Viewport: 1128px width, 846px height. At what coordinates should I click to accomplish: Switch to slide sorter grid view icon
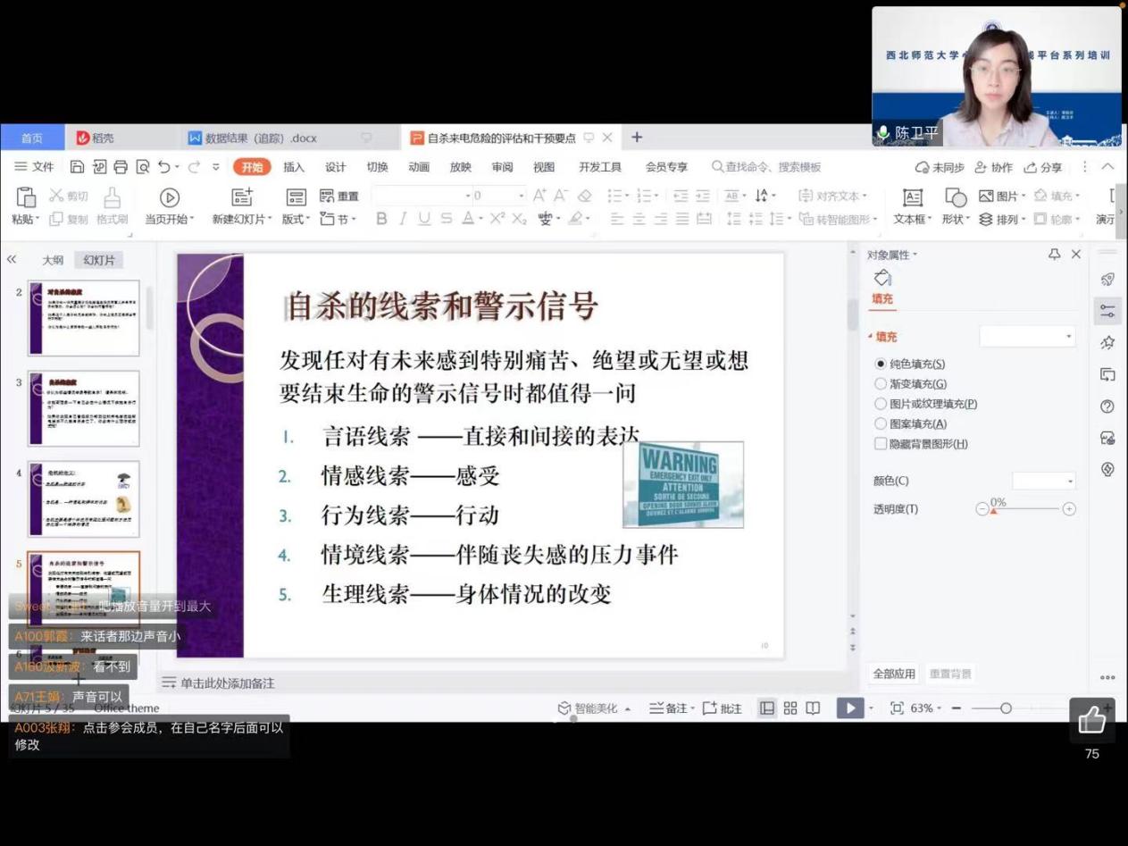tap(790, 708)
